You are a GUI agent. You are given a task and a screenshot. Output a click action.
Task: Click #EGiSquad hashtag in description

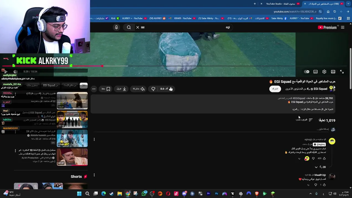pos(299,98)
